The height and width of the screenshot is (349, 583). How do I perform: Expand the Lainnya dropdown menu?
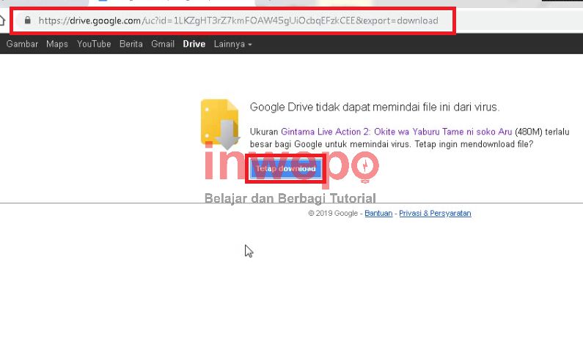[232, 44]
